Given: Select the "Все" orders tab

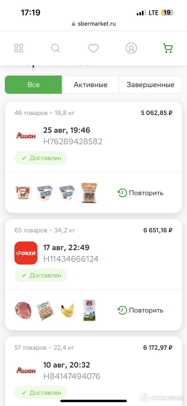Looking at the screenshot, I should click(33, 85).
